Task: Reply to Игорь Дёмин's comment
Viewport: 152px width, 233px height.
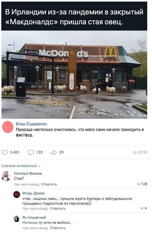Action: (x=58, y=209)
